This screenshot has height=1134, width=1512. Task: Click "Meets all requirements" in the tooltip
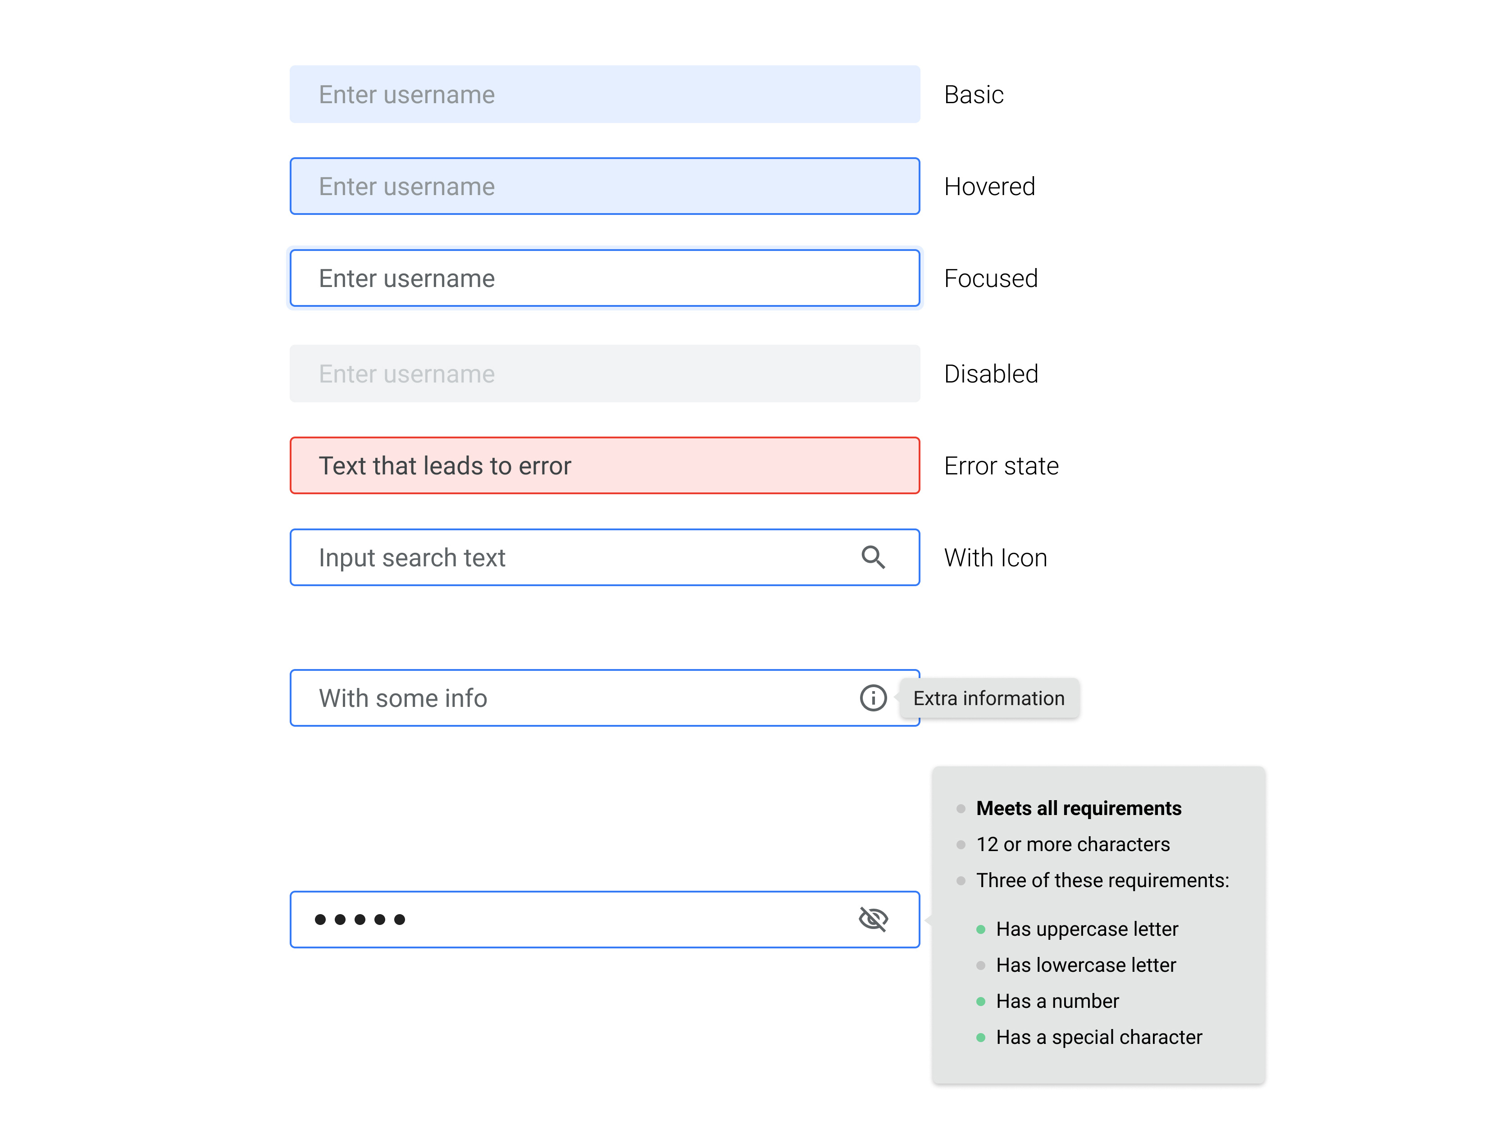click(x=1079, y=808)
